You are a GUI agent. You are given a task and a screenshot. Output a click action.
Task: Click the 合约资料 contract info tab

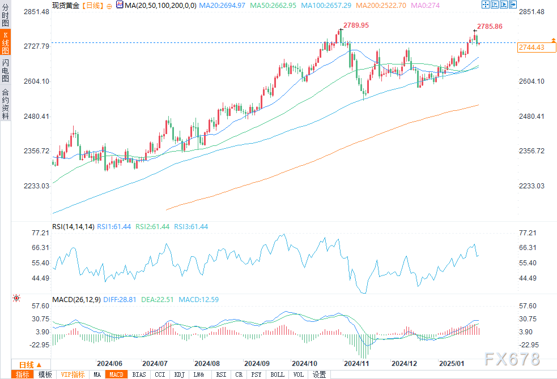5,104
